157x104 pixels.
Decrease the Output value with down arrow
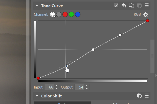(x=87, y=89)
